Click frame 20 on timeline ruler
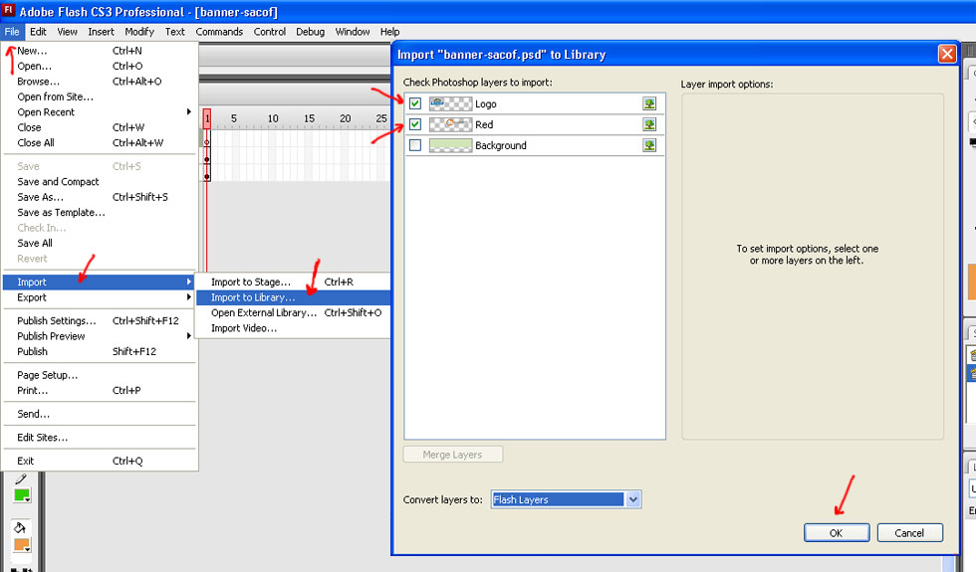The image size is (976, 572). pyautogui.click(x=345, y=118)
